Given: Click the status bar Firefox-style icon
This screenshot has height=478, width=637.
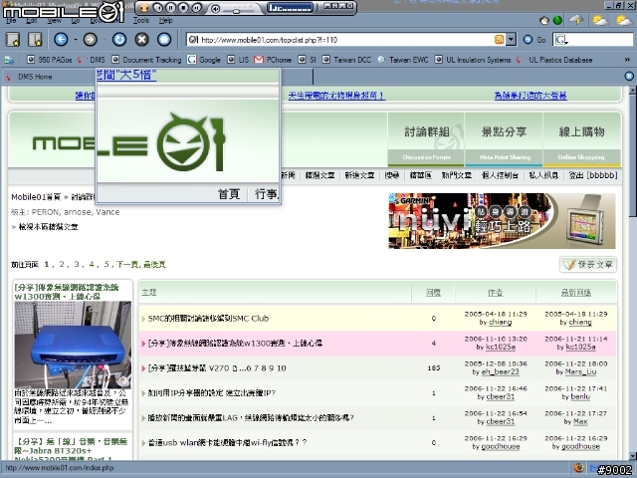Looking at the screenshot, I should pos(579,468).
